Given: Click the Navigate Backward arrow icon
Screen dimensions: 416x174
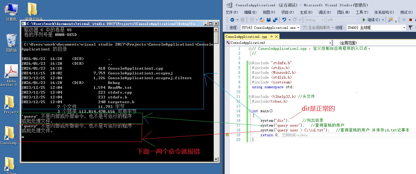Looking at the screenshot, I should pos(232,20).
